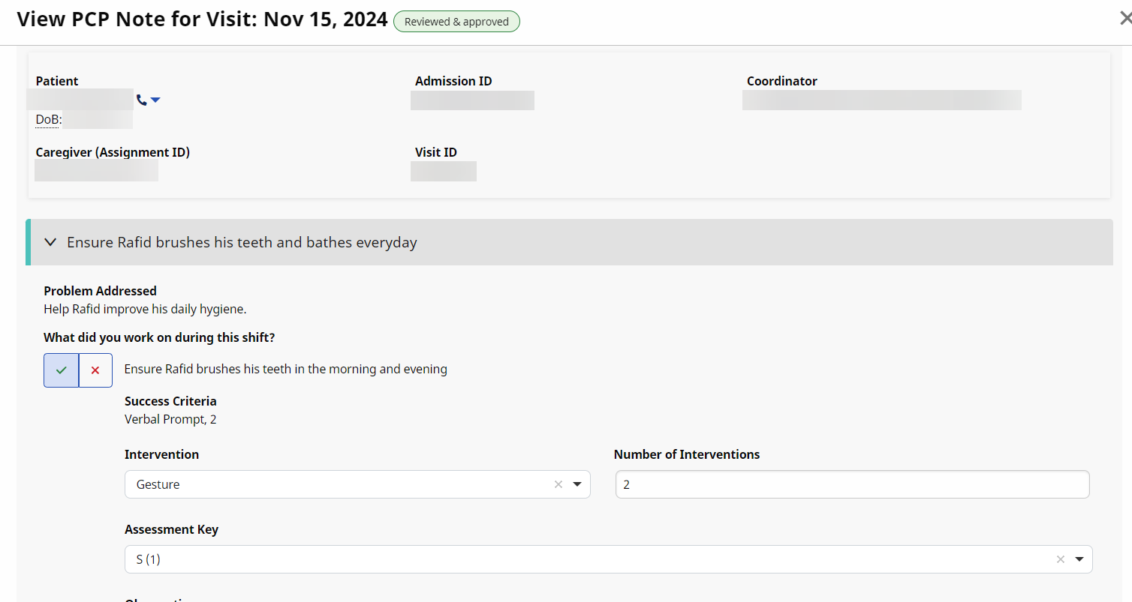Click the redacted Coordinator name

pyautogui.click(x=881, y=100)
